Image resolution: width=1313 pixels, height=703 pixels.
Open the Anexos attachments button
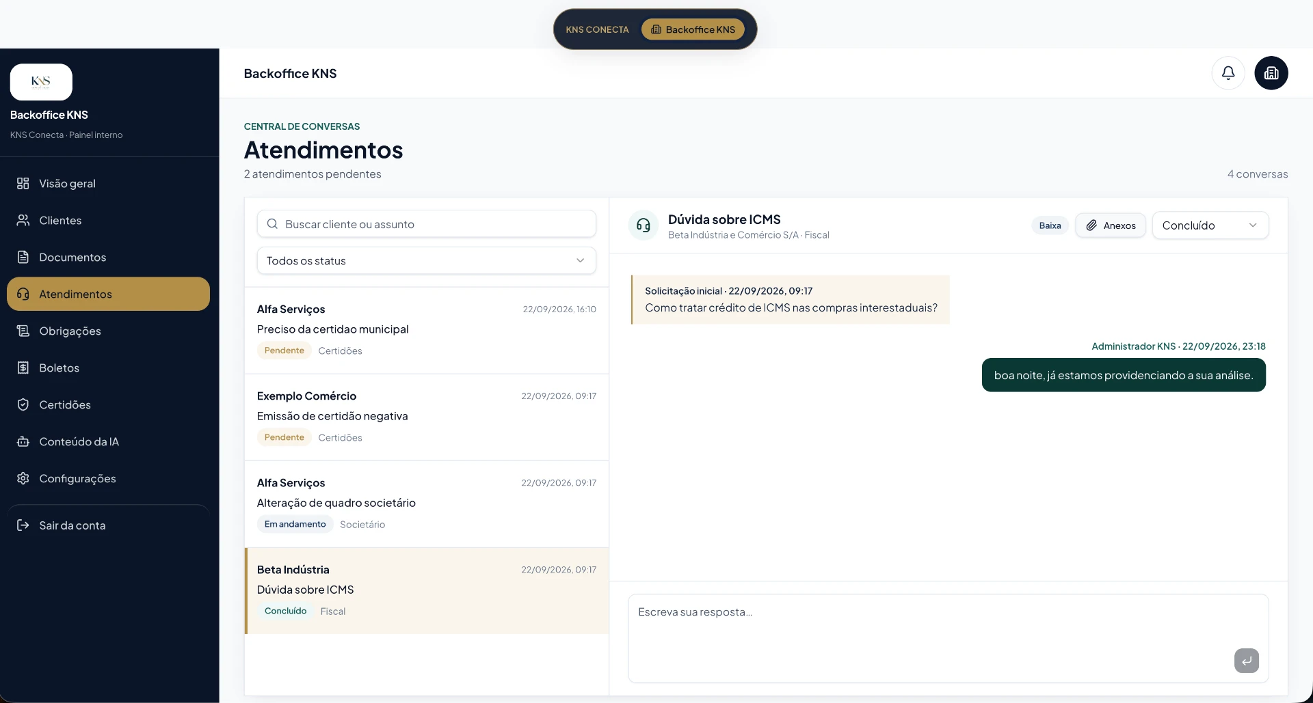(x=1111, y=225)
